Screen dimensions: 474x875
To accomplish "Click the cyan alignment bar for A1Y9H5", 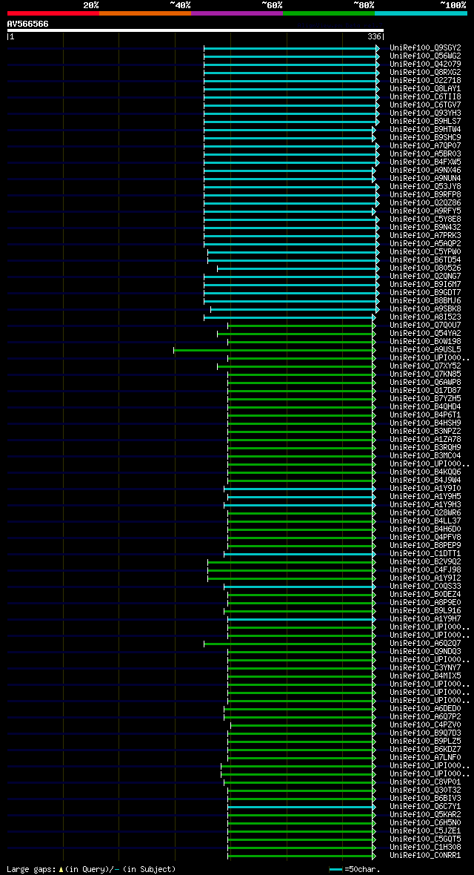I will [301, 497].
